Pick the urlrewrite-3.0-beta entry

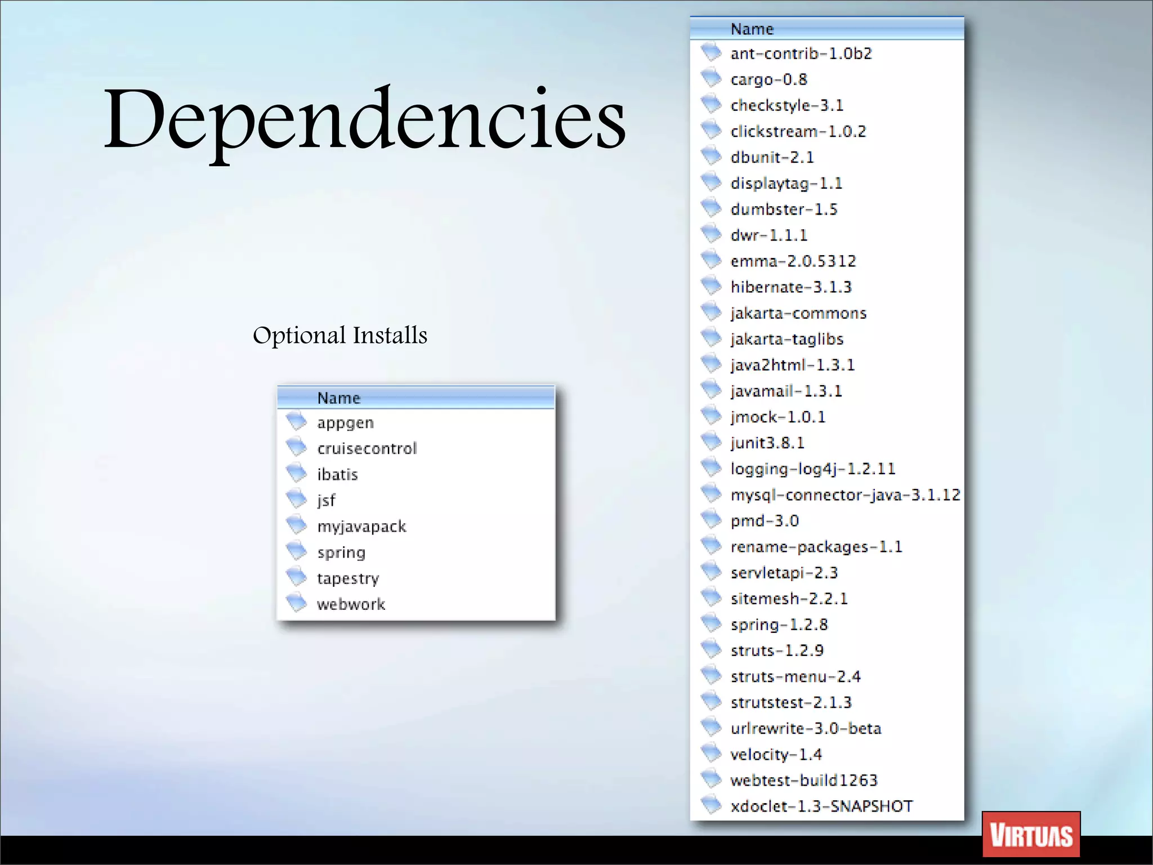pos(805,728)
